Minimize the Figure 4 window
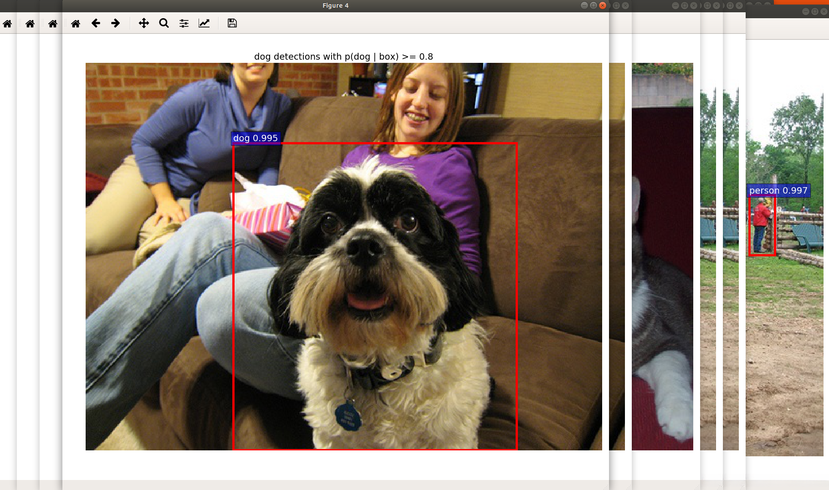This screenshot has height=490, width=829. pos(584,5)
